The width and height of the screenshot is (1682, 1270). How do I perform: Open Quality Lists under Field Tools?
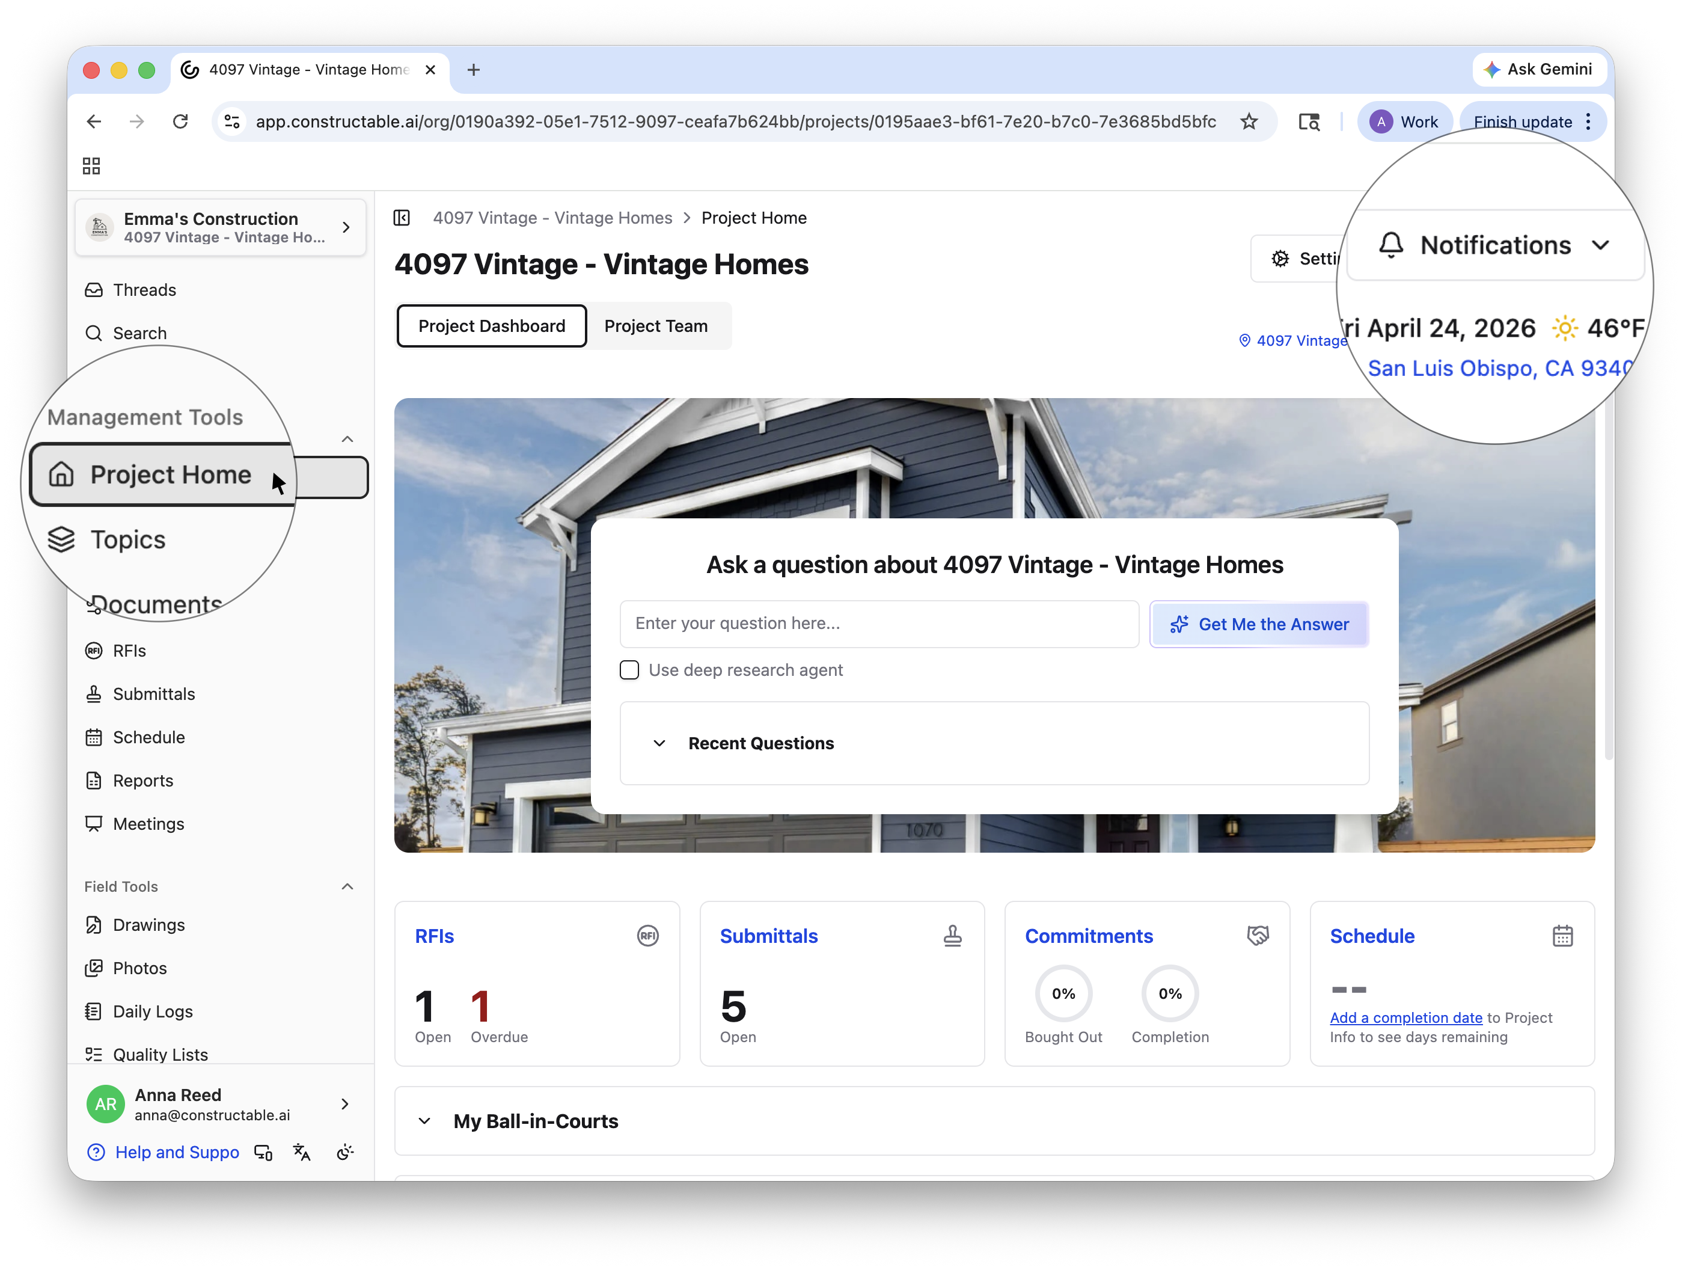click(221, 1055)
